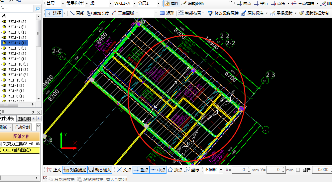Click the 手动分割 manual split button

[22, 127]
